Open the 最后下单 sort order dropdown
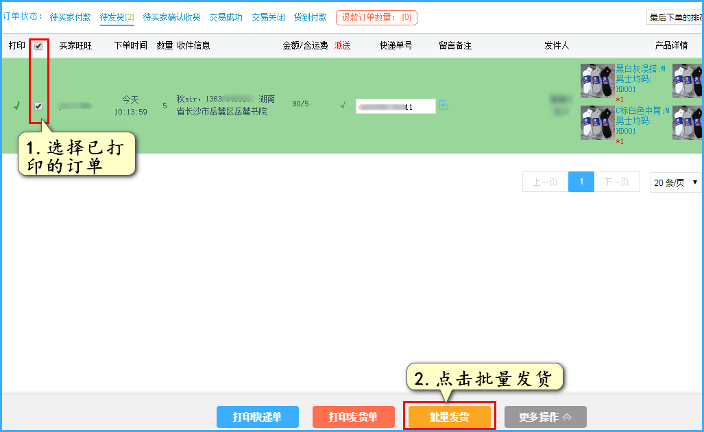The width and height of the screenshot is (704, 432). (x=675, y=18)
